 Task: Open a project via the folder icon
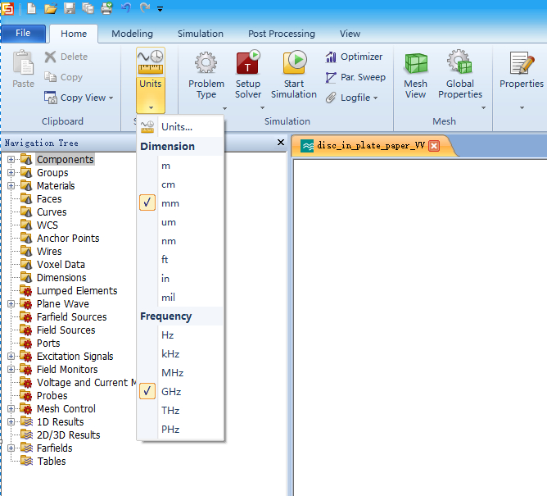click(51, 8)
